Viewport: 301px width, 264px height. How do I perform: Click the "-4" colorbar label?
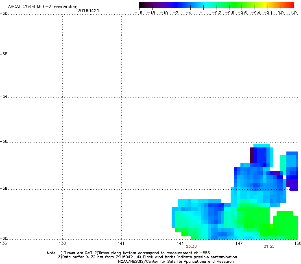point(188,13)
